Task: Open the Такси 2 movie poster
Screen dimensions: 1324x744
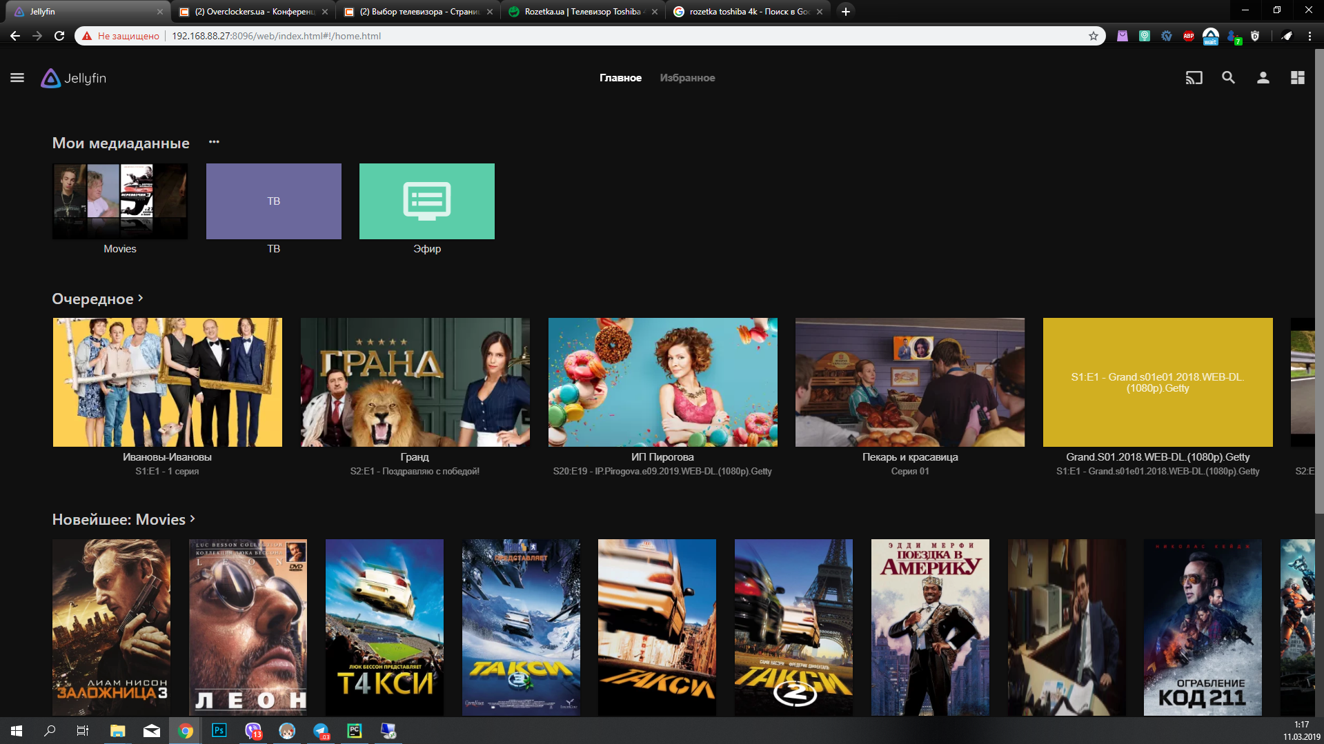Action: click(793, 627)
